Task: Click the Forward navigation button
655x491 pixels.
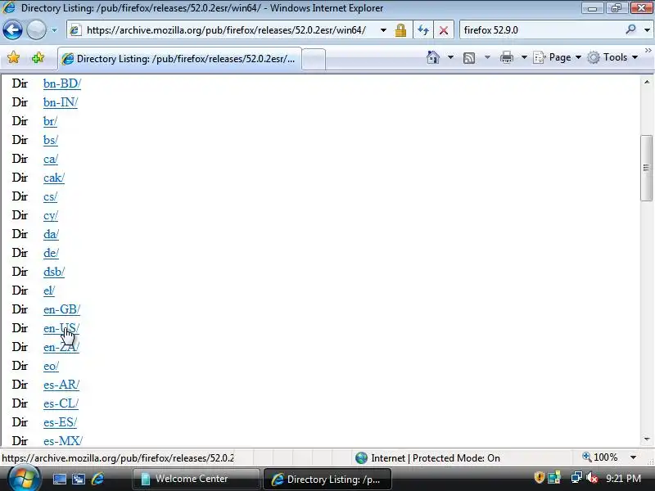Action: tap(36, 30)
